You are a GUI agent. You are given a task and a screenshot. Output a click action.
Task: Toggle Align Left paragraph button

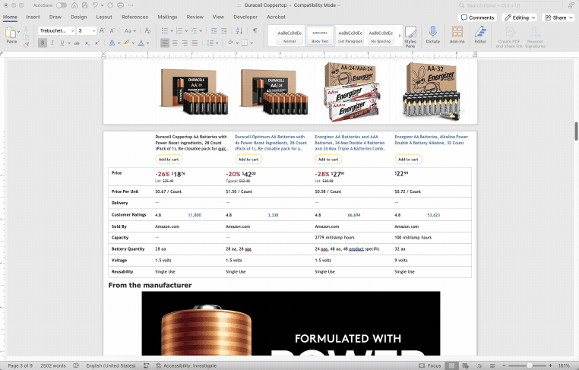tap(165, 43)
